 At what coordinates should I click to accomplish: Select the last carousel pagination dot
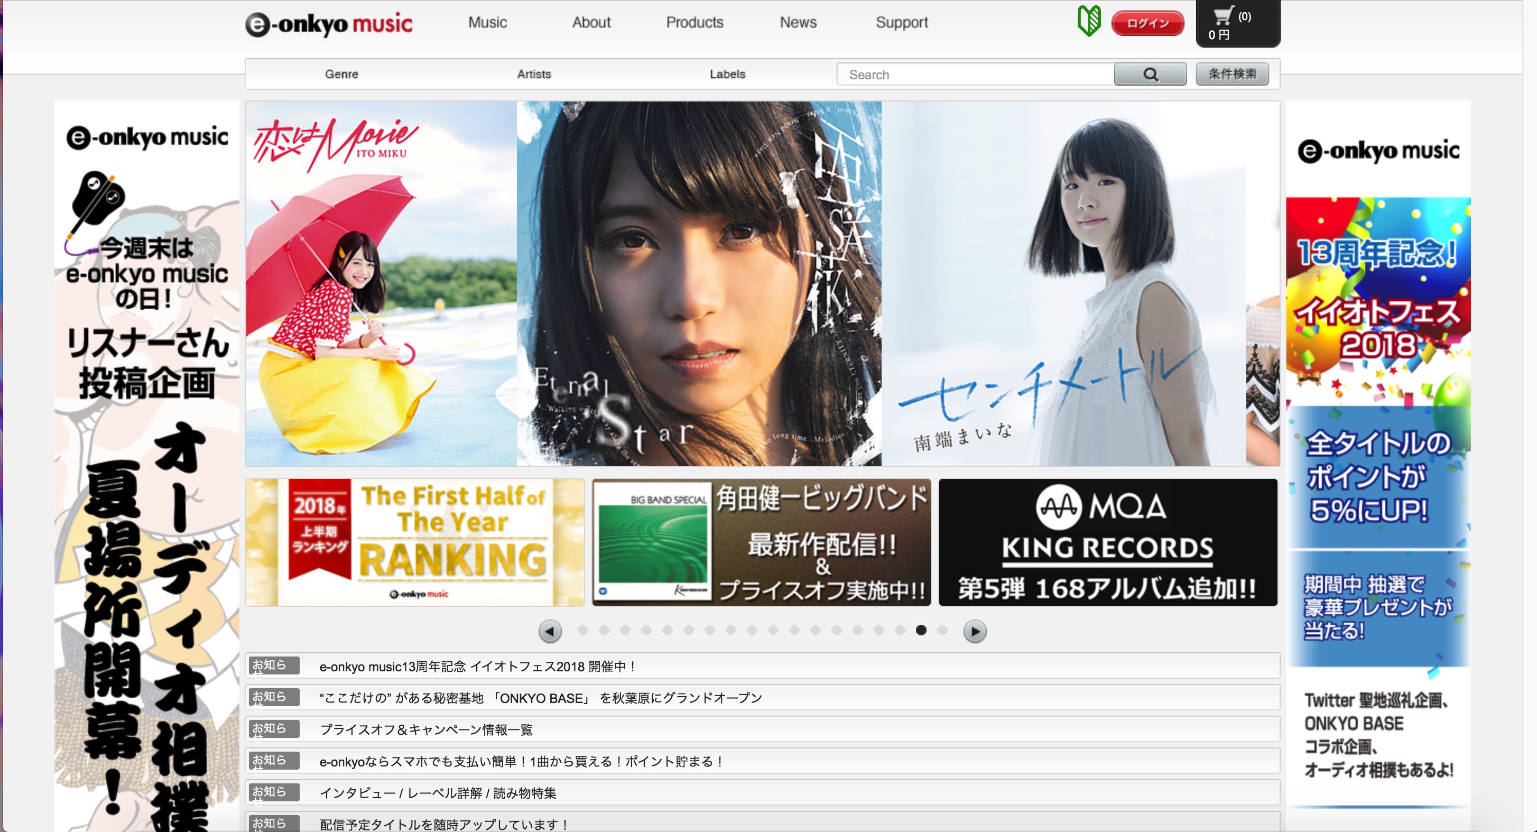(942, 630)
